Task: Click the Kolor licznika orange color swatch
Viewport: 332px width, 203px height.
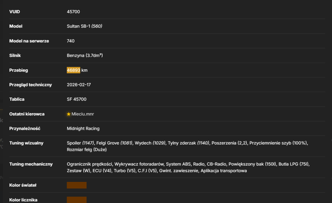Action: [77, 200]
